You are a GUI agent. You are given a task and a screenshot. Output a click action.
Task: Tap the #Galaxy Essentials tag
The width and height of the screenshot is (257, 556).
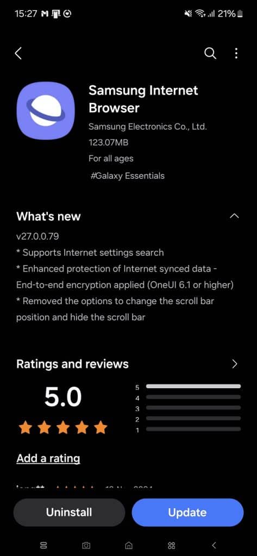(128, 175)
